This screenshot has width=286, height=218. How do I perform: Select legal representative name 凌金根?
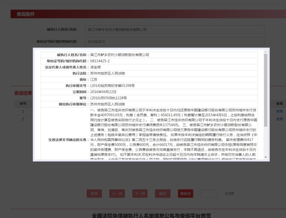[95, 67]
